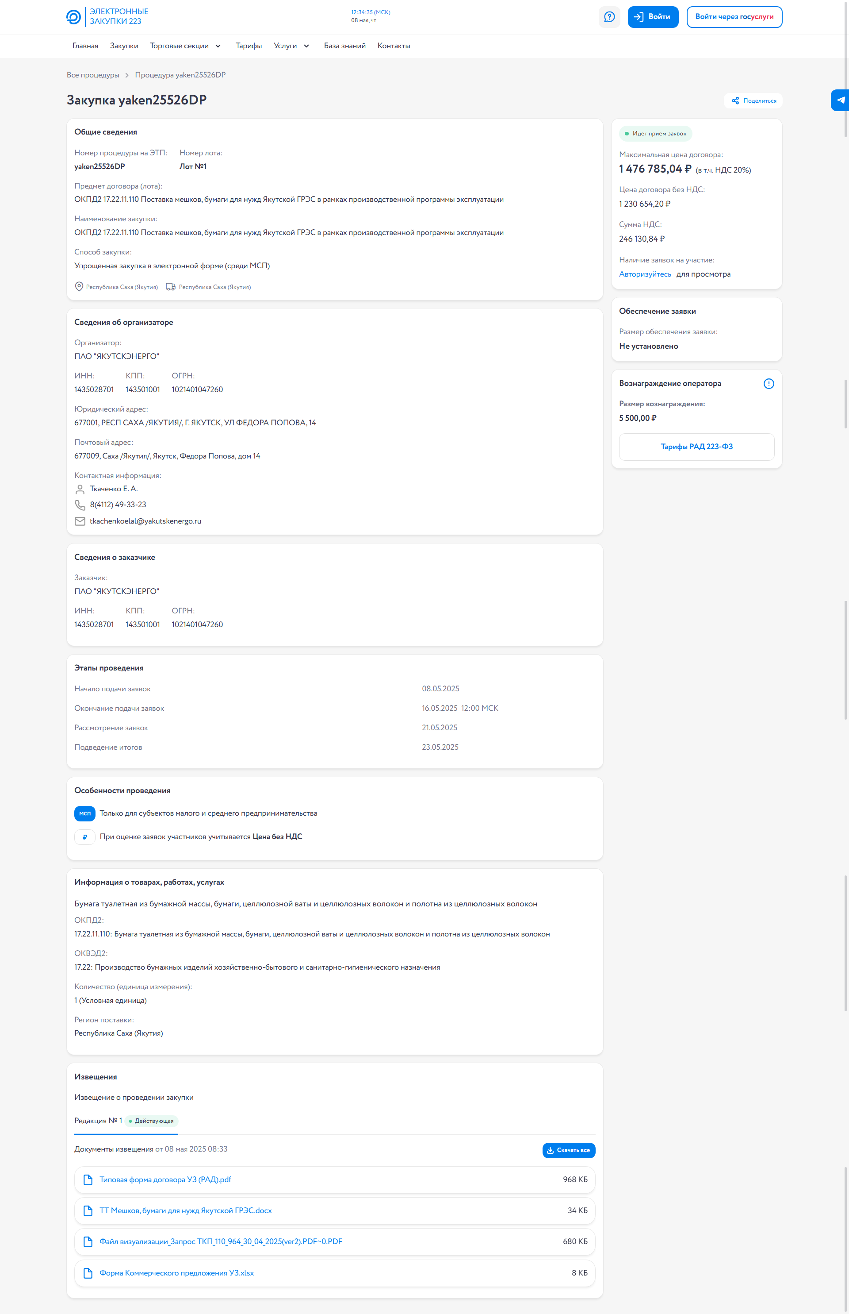The image size is (849, 1314).
Task: Click file icon of Форма Коммерческого предложения УЗ.xlsx
Action: 88,1273
